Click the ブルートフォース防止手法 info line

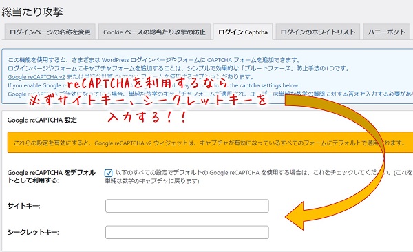[x=178, y=69]
